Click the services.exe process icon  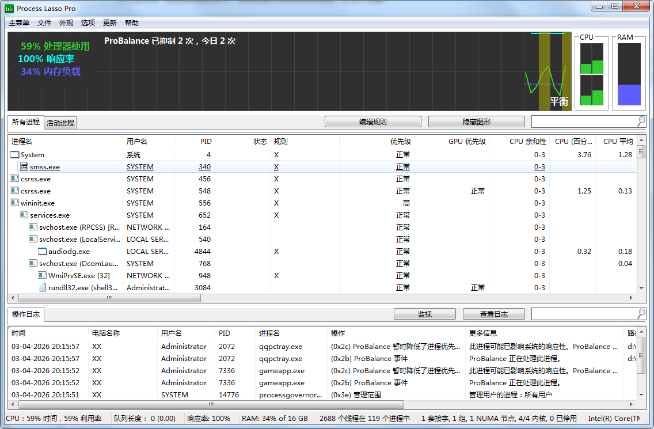[x=24, y=215]
